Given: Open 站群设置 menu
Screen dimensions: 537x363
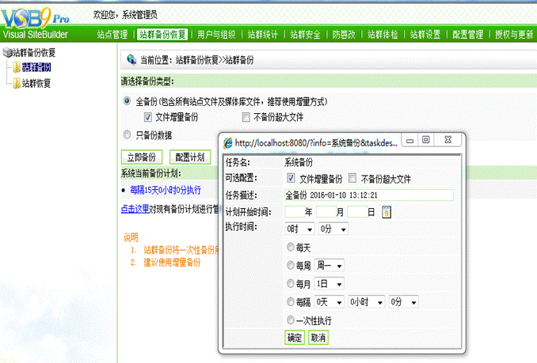Looking at the screenshot, I should click(425, 34).
